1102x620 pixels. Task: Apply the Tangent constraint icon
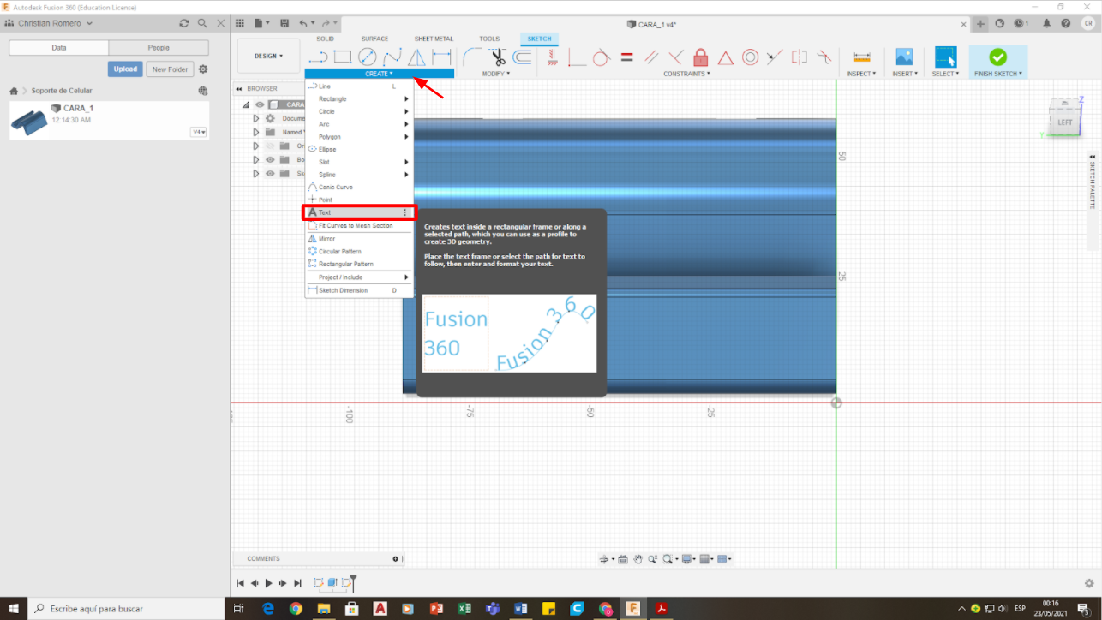(x=602, y=57)
